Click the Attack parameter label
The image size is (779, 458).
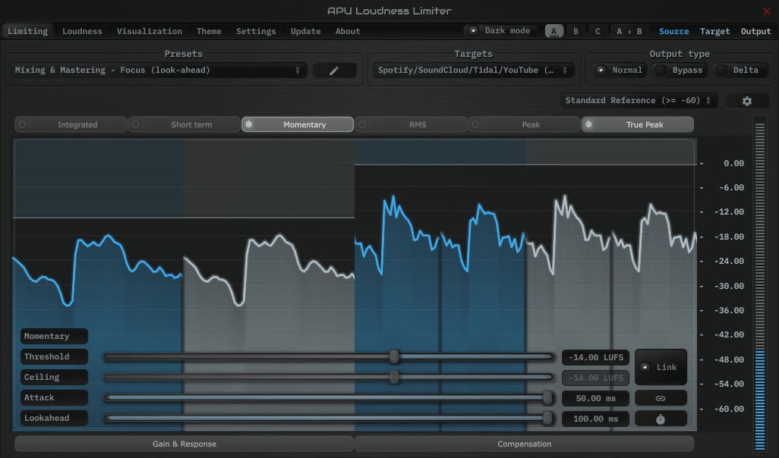(54, 397)
